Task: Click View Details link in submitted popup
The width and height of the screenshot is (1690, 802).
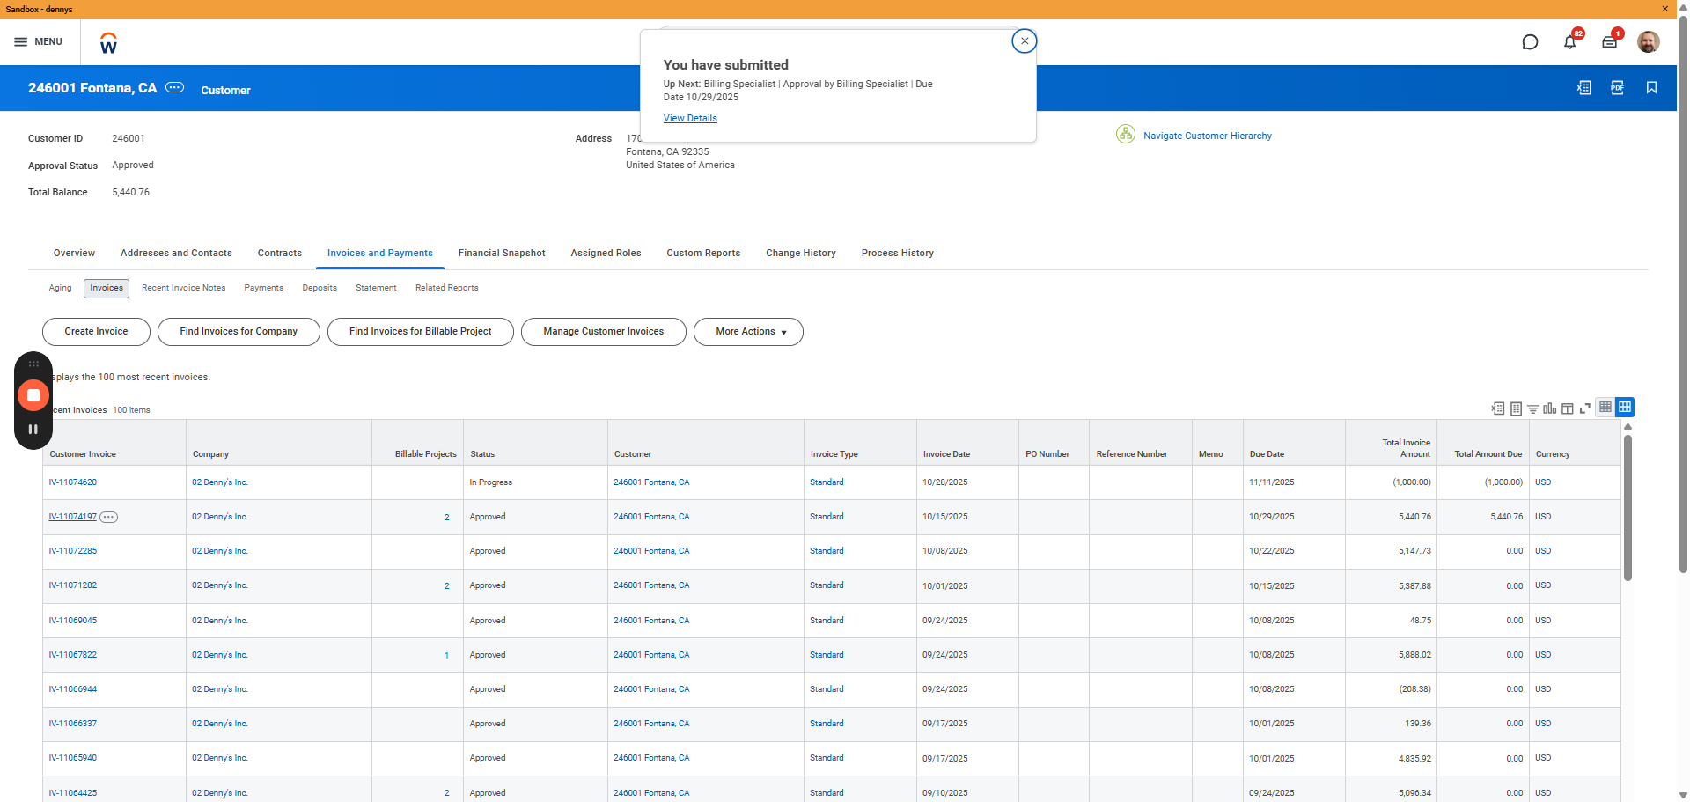Action: 690,118
